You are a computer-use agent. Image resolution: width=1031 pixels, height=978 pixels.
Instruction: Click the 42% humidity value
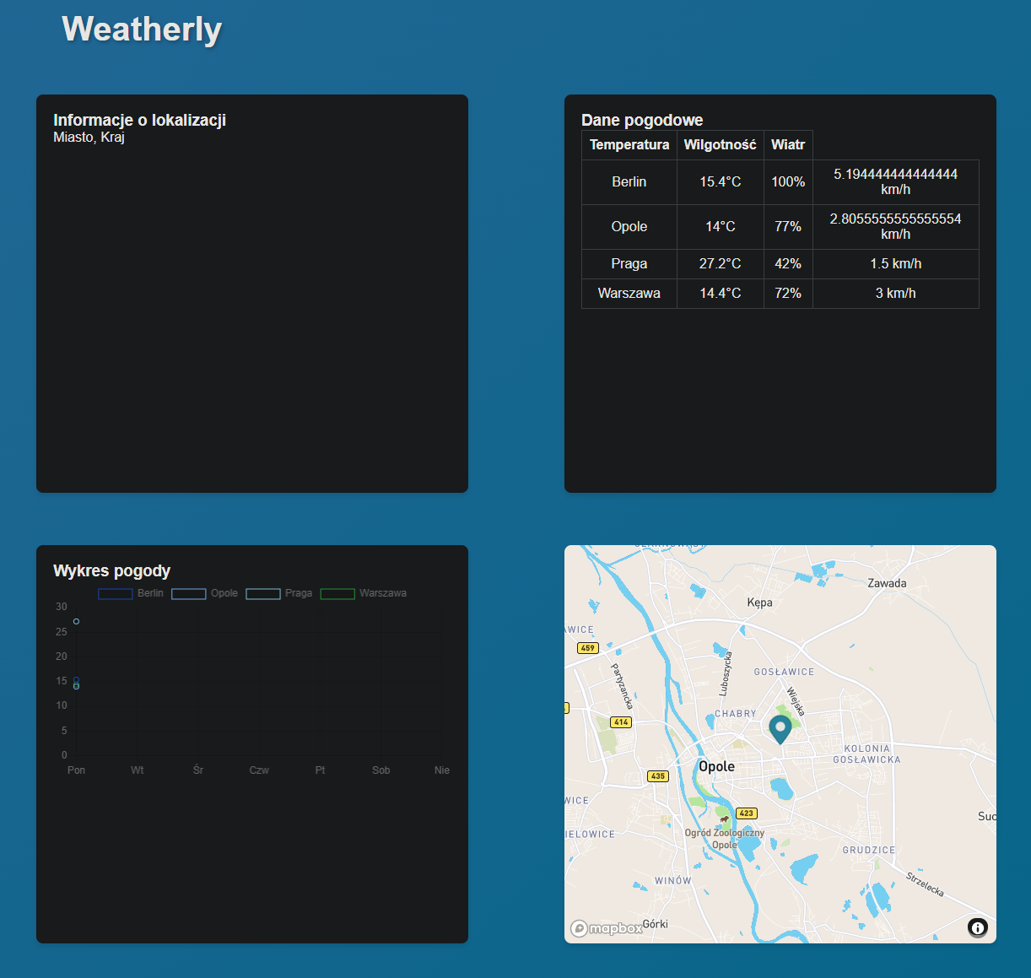[788, 264]
